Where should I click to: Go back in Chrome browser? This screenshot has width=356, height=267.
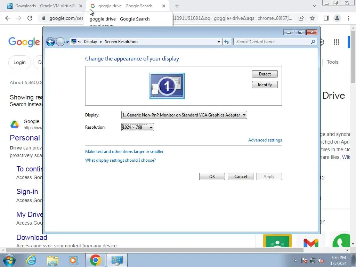tap(8, 18)
